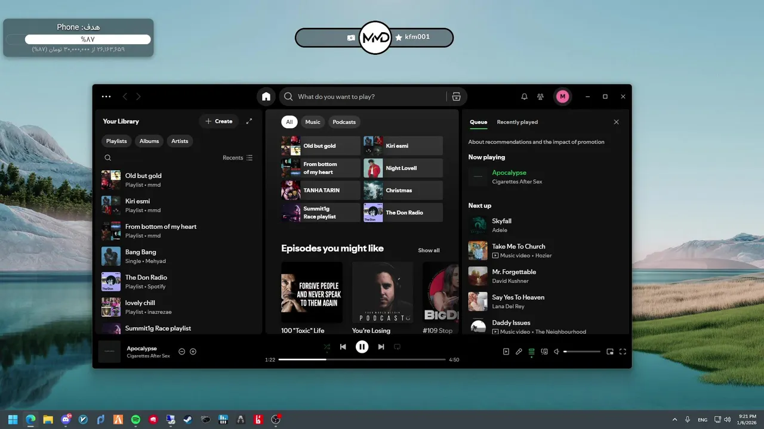Add Apocalypse to Liked Songs
Image resolution: width=764 pixels, height=429 pixels.
point(193,352)
